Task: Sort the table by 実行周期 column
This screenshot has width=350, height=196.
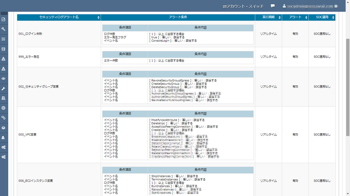Action: point(268,17)
